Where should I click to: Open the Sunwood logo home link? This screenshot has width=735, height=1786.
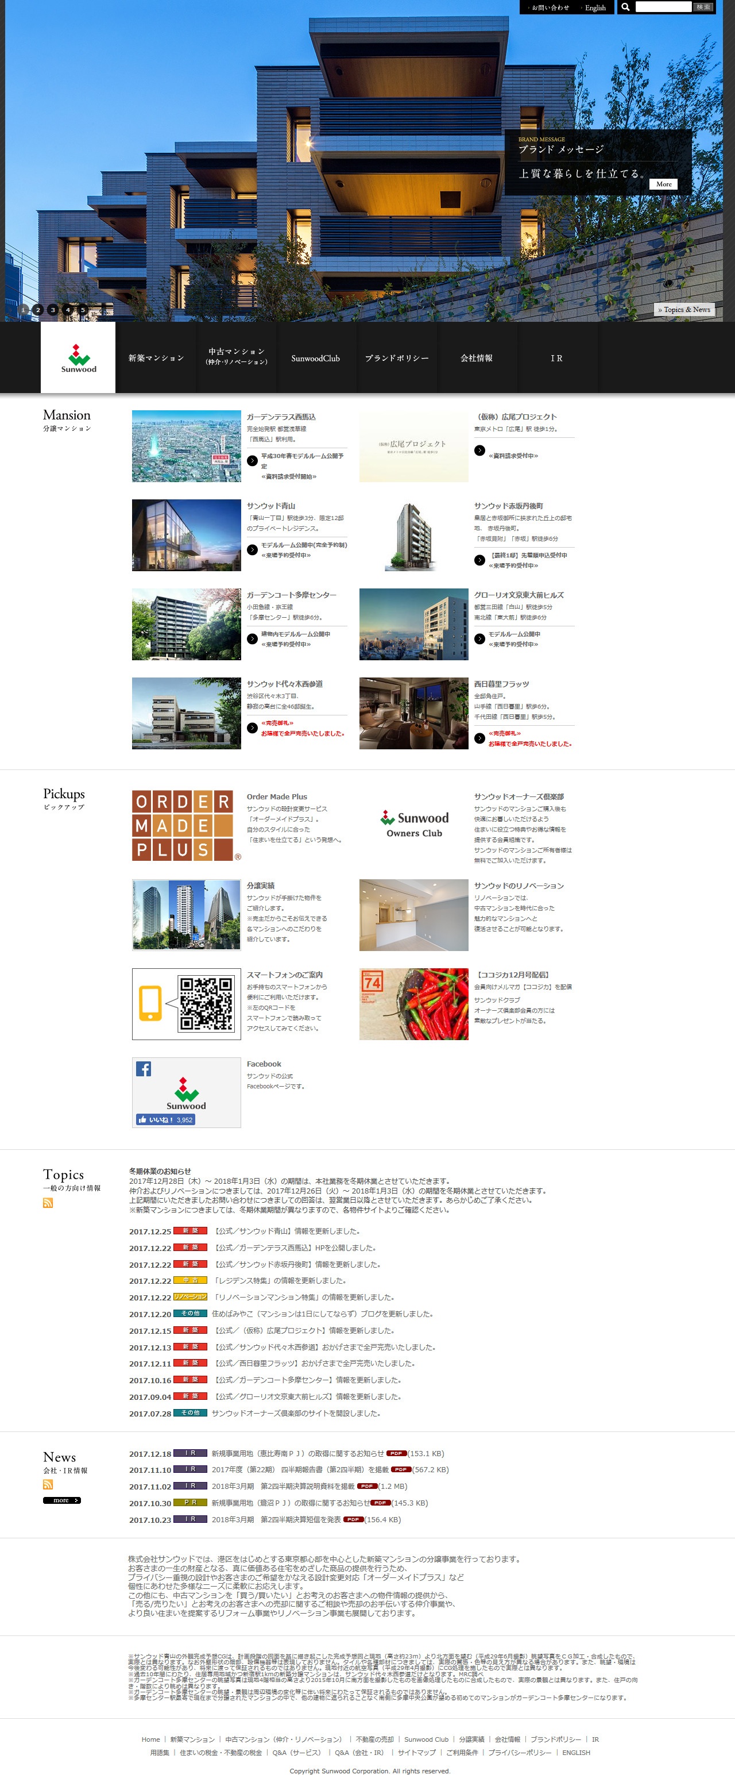78,358
